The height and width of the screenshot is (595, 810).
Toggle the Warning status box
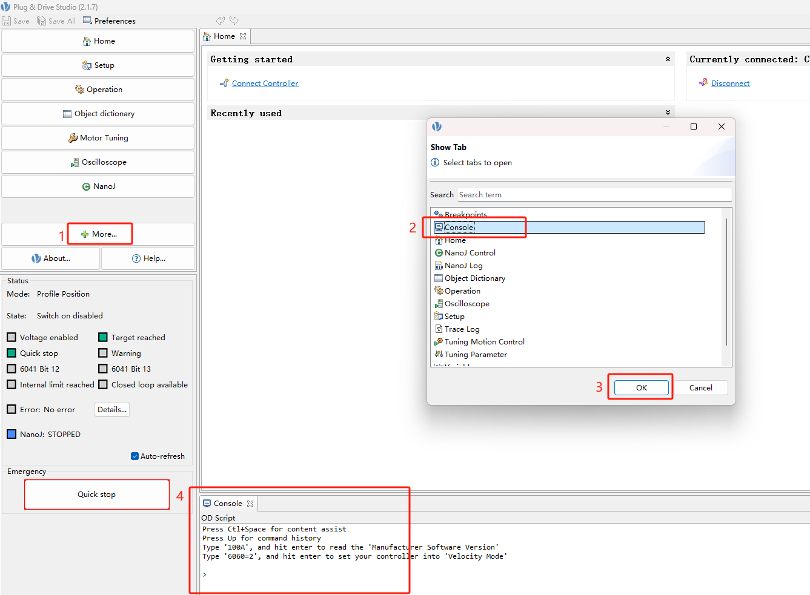(x=103, y=353)
